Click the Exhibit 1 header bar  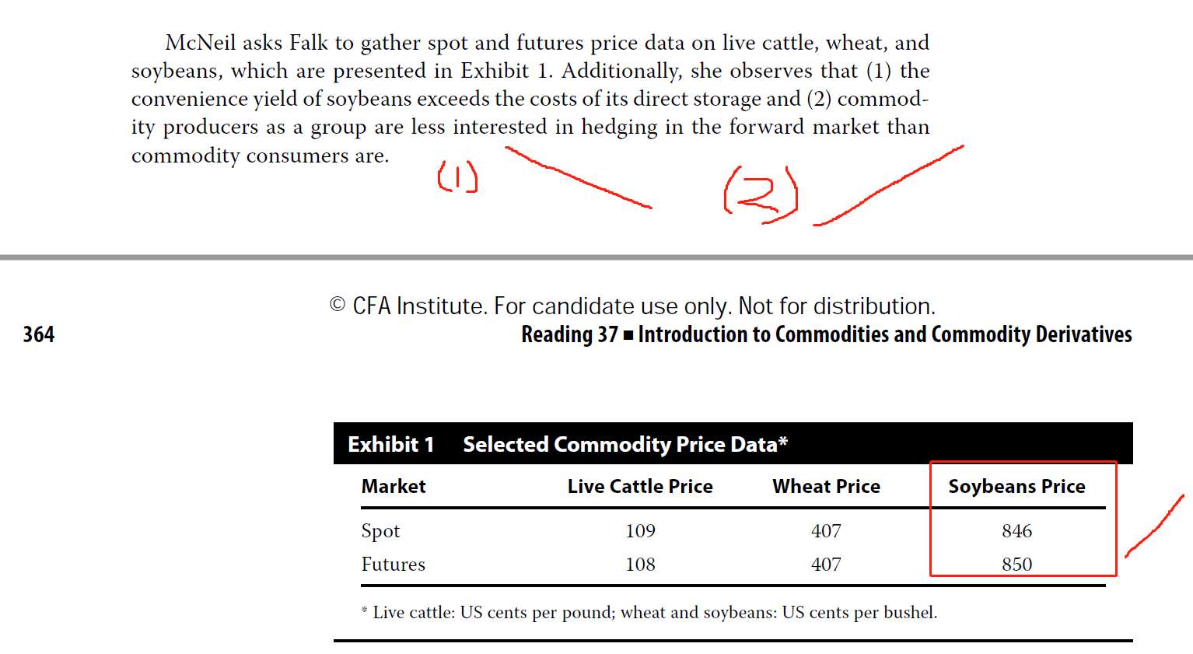pos(733,444)
